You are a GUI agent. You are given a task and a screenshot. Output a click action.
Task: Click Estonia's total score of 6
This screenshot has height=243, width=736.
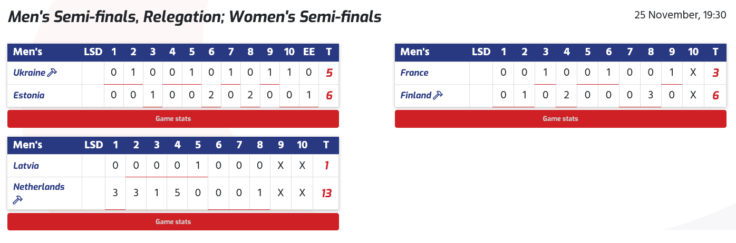pos(329,95)
